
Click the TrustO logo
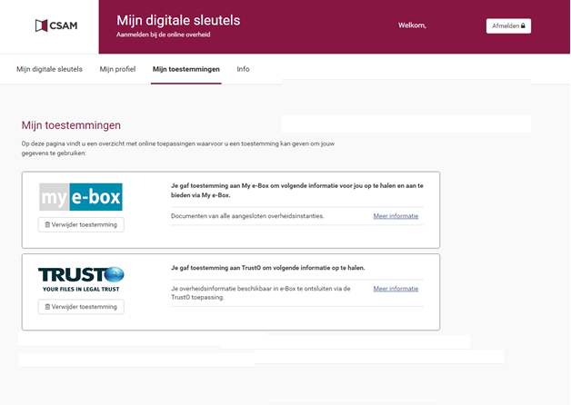click(x=81, y=279)
